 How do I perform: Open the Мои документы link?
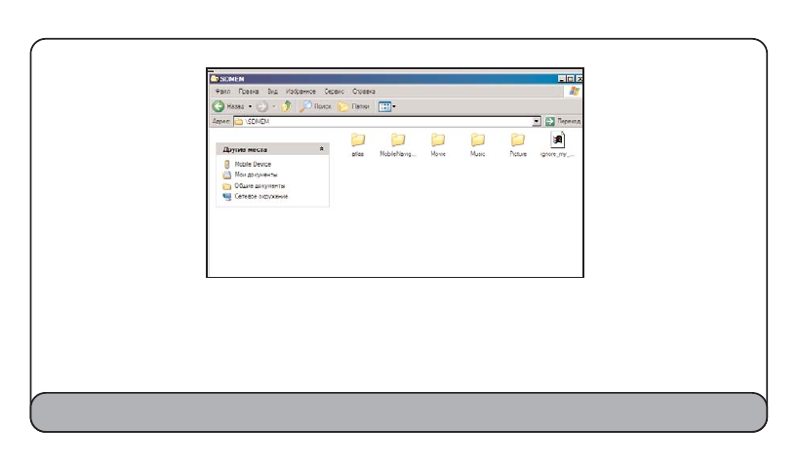click(x=256, y=175)
